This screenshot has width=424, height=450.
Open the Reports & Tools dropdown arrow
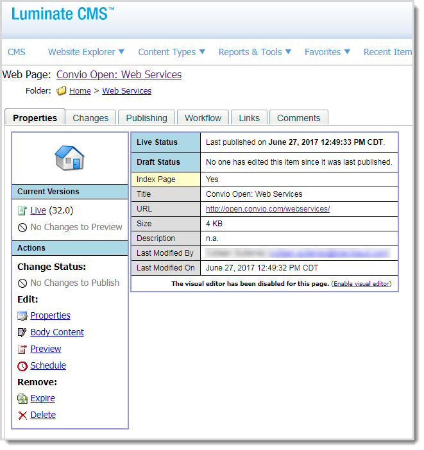coord(288,52)
